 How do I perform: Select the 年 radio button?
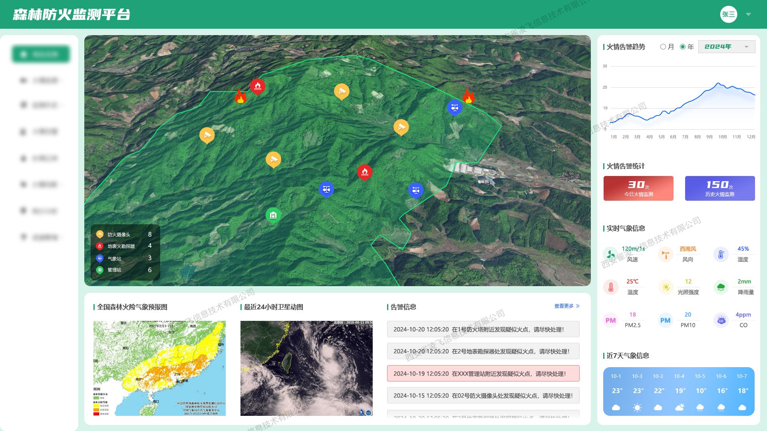683,47
